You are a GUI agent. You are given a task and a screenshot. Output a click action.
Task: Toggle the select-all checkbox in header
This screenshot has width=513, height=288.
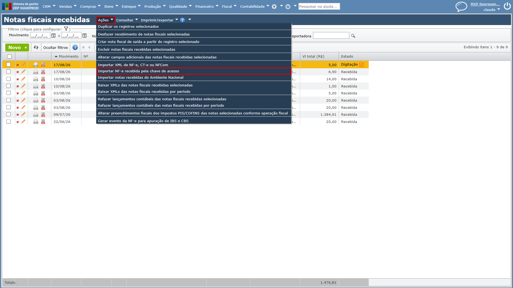(x=10, y=56)
